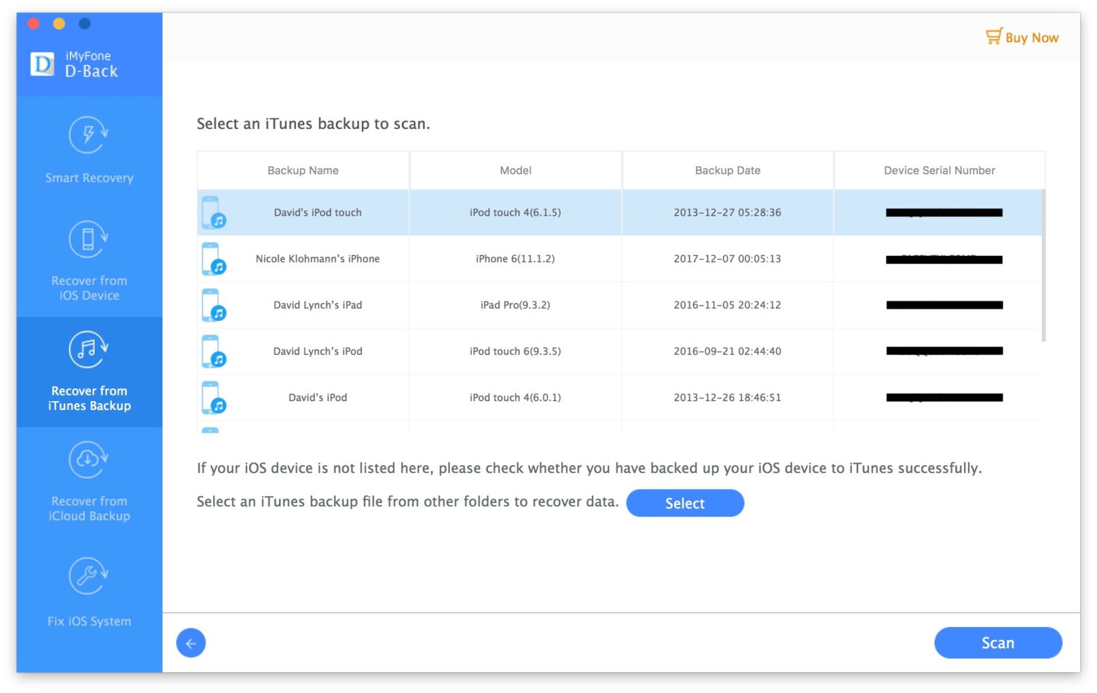This screenshot has width=1097, height=693.
Task: Sort by Device Serial Number column header
Action: [x=939, y=170]
